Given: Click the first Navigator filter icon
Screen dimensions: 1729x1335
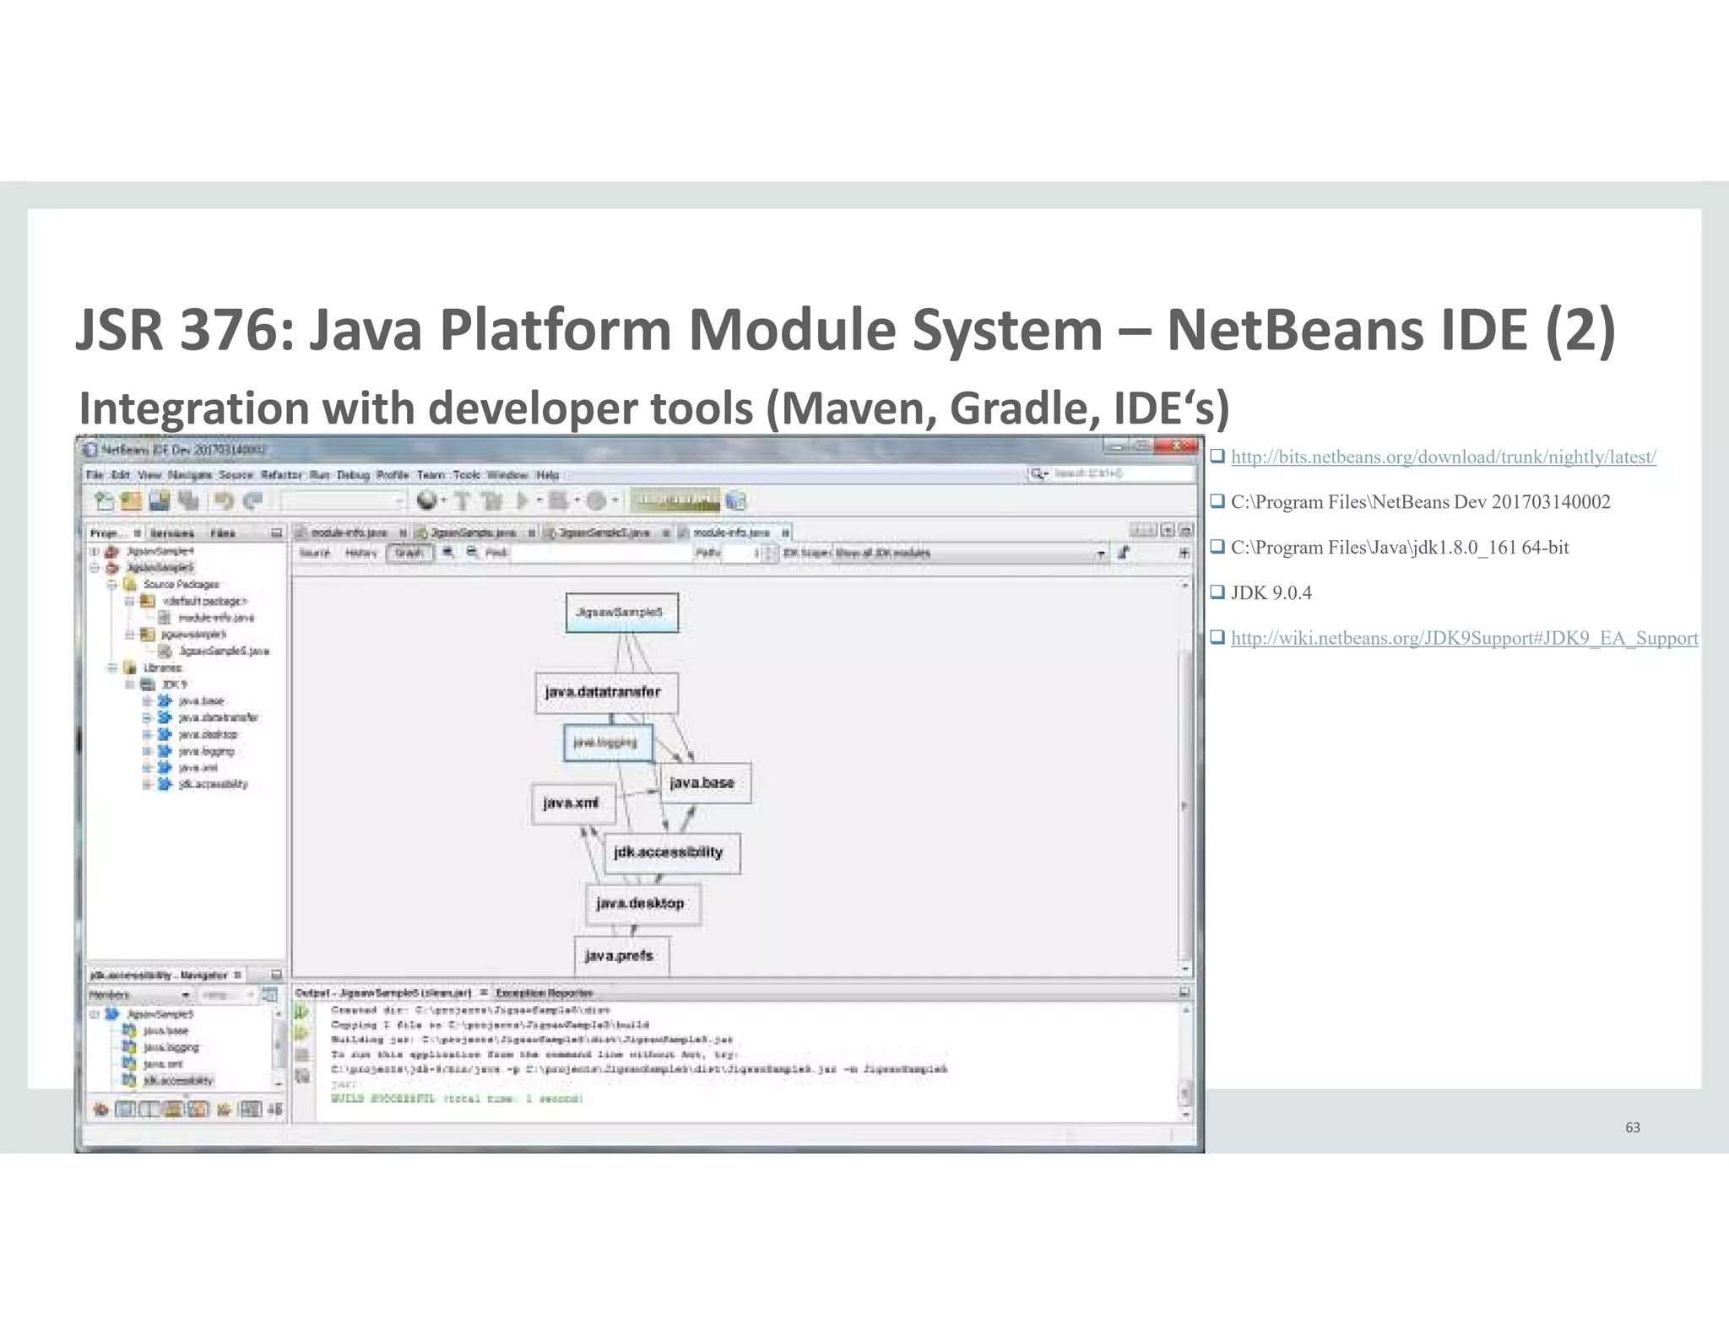Looking at the screenshot, I should click(100, 1109).
